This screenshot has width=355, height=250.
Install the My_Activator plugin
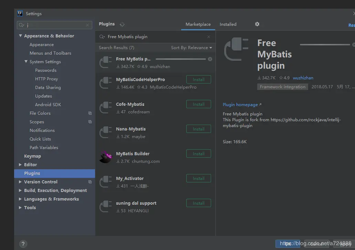pyautogui.click(x=199, y=179)
